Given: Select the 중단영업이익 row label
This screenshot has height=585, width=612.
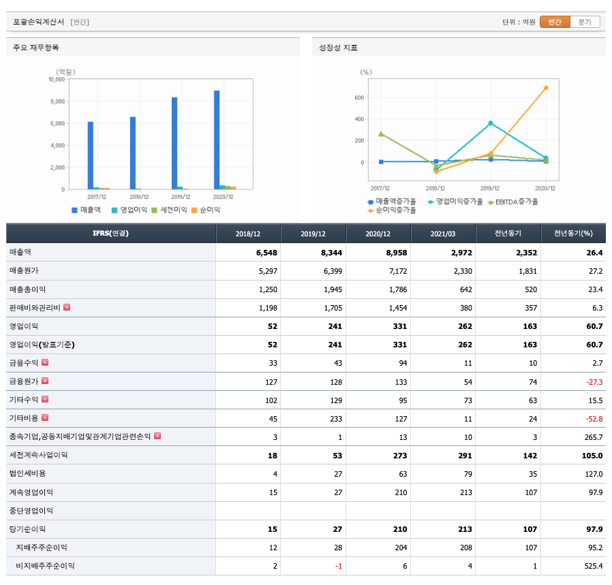Looking at the screenshot, I should 31,511.
